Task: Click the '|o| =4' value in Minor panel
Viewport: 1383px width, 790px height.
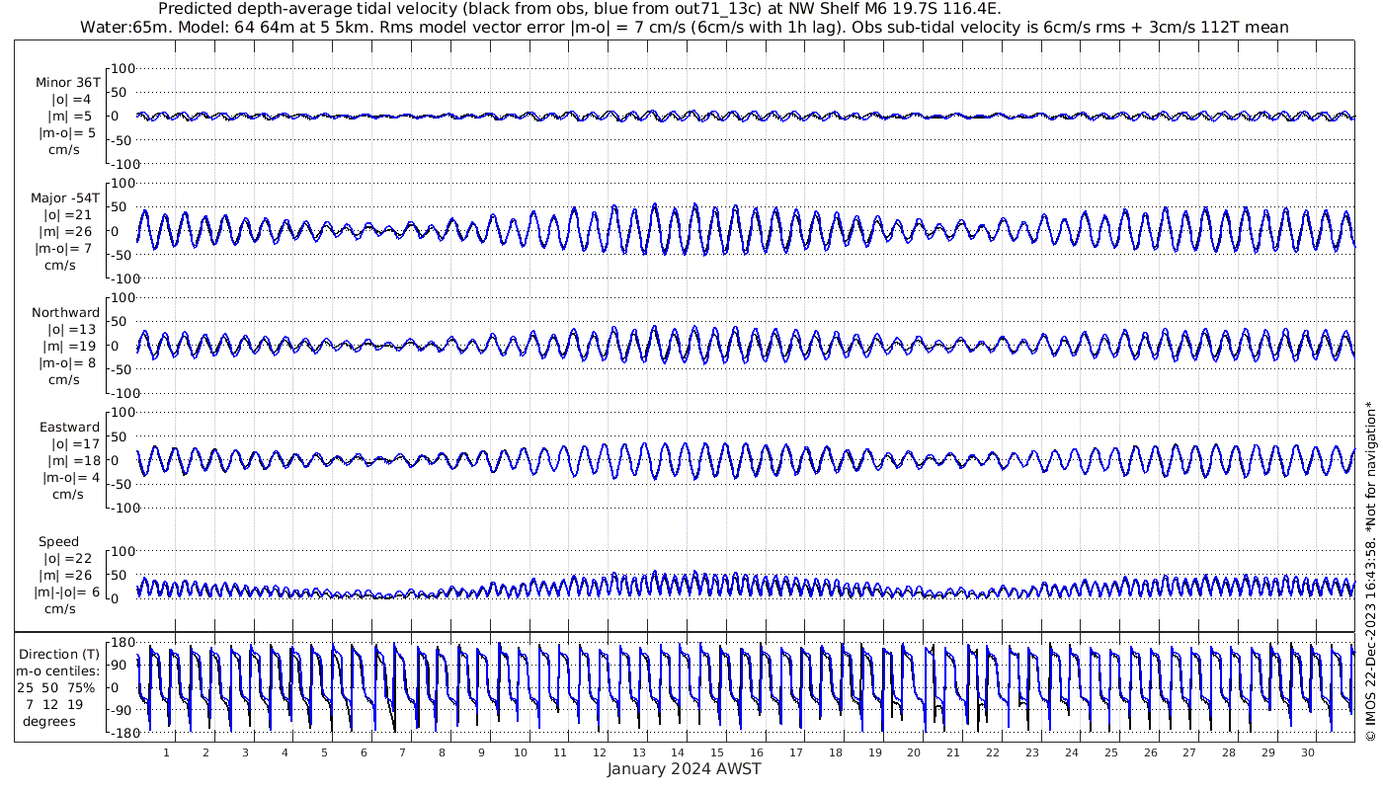Action: (x=71, y=100)
